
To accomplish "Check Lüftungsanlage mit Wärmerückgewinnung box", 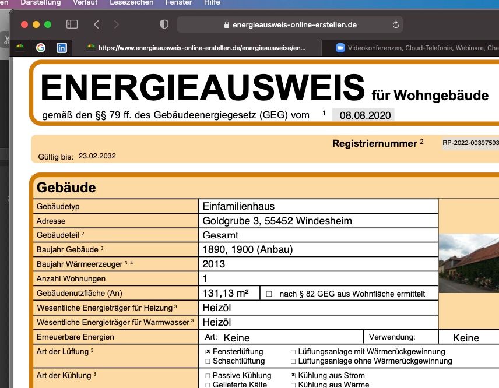I will 293,352.
